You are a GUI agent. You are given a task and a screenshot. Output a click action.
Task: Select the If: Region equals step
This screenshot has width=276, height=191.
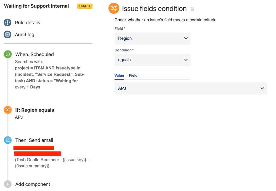click(x=35, y=110)
